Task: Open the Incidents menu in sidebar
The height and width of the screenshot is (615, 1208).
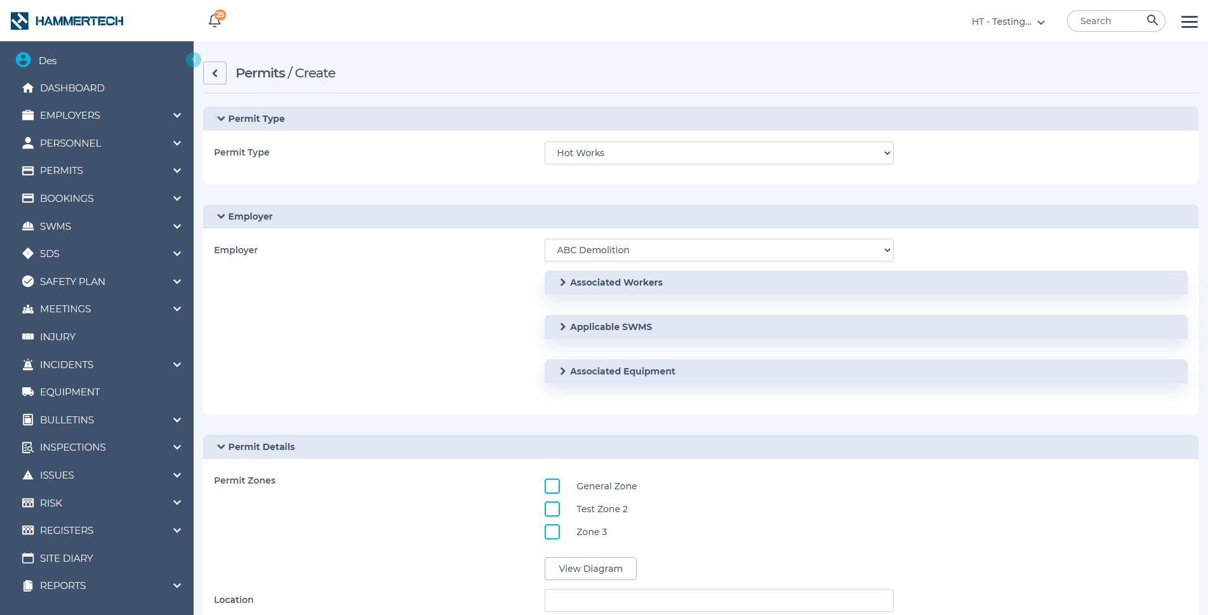Action: tap(67, 365)
